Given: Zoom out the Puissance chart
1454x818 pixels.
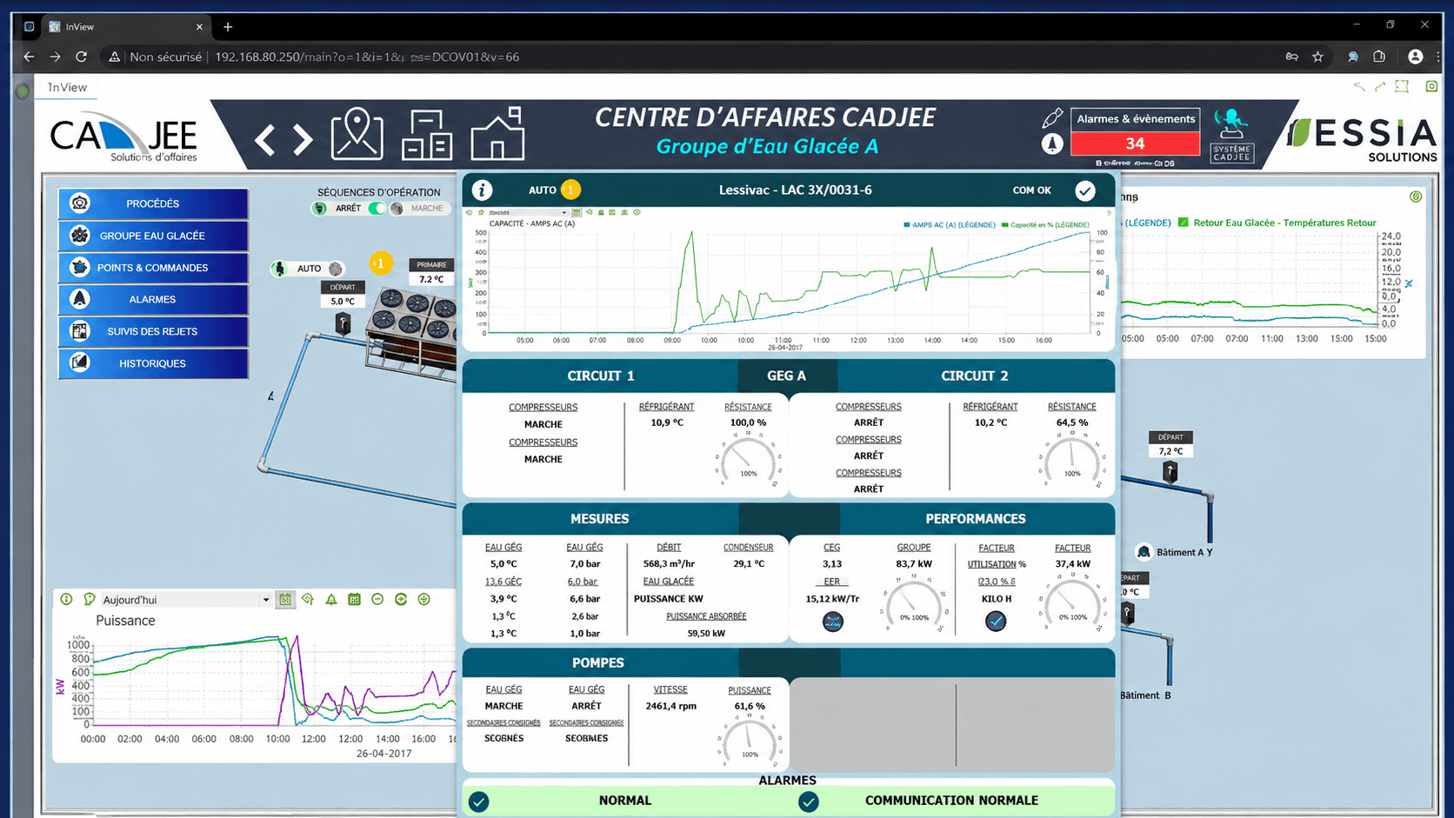Looking at the screenshot, I should pos(377,599).
